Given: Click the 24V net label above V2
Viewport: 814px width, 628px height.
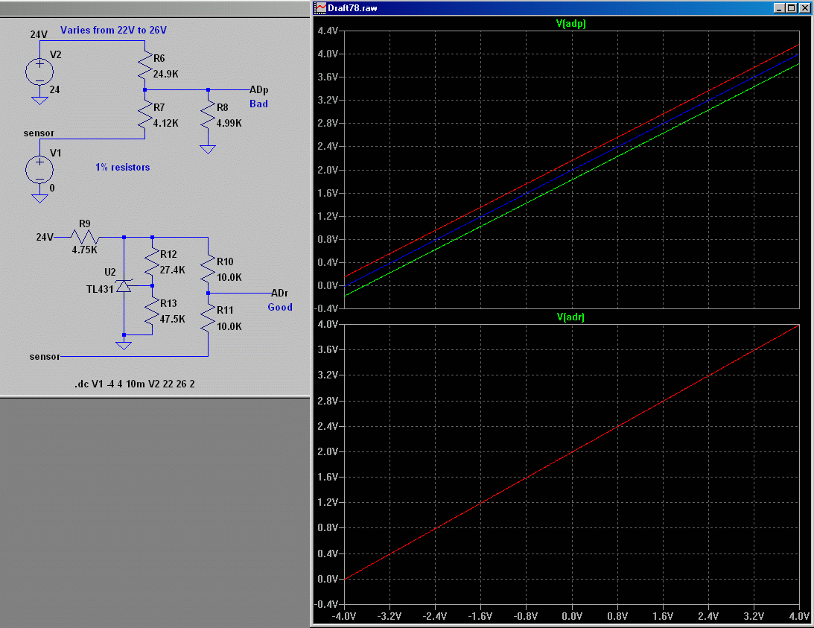Looking at the screenshot, I should tap(39, 35).
